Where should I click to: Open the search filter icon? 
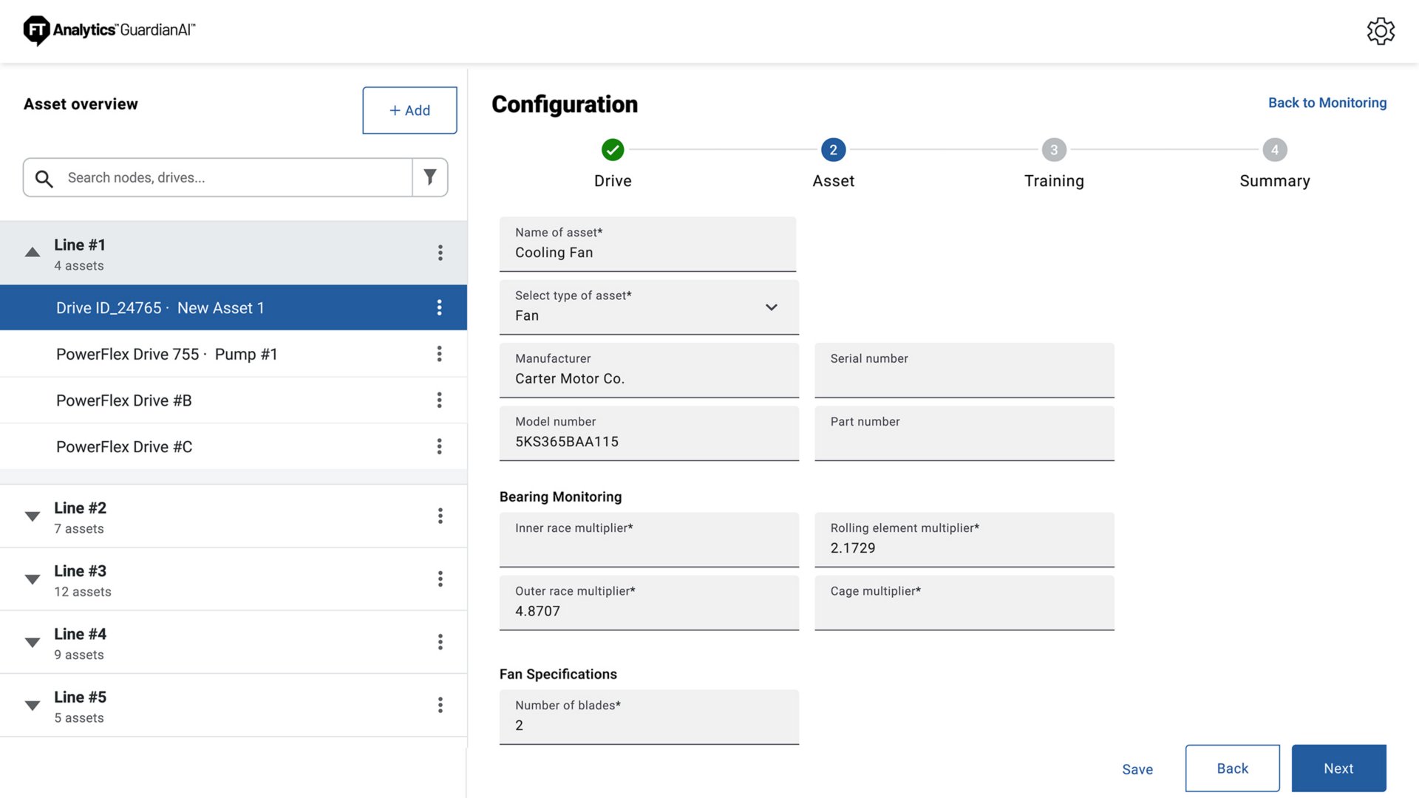[x=429, y=177]
